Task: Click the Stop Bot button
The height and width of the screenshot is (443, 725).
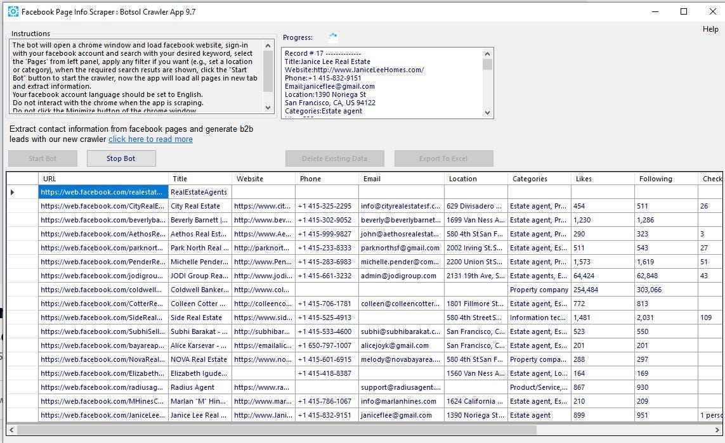Action: click(121, 158)
